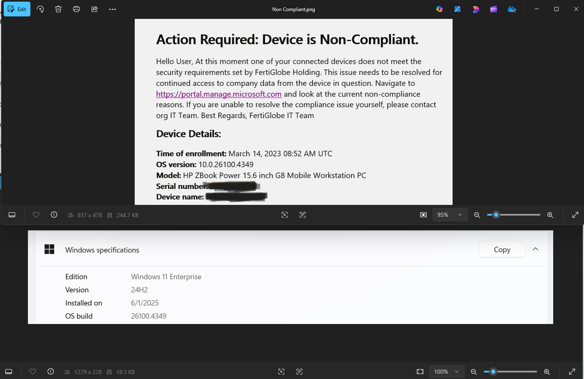Copy the Windows specifications

coord(502,249)
